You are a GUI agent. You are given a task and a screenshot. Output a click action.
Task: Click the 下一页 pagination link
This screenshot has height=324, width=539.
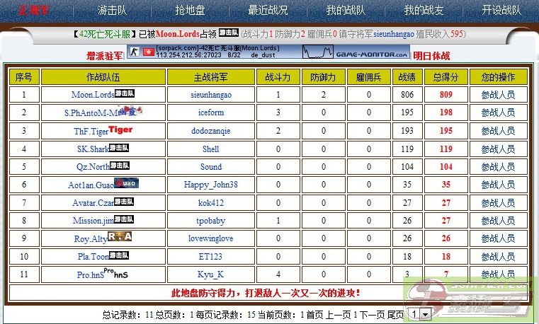(x=371, y=313)
